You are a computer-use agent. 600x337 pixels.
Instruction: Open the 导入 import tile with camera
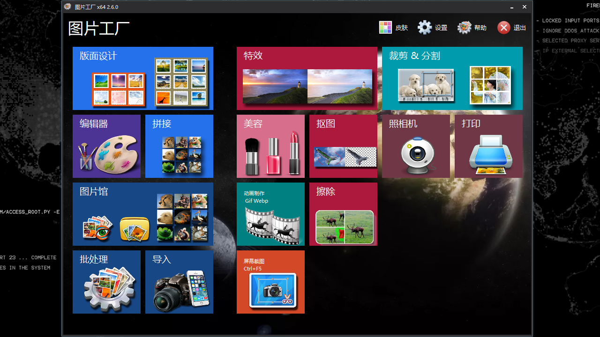click(x=179, y=282)
